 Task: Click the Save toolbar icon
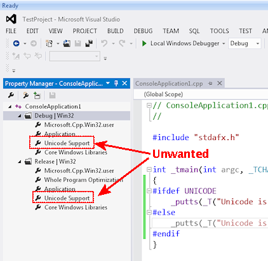click(x=78, y=43)
